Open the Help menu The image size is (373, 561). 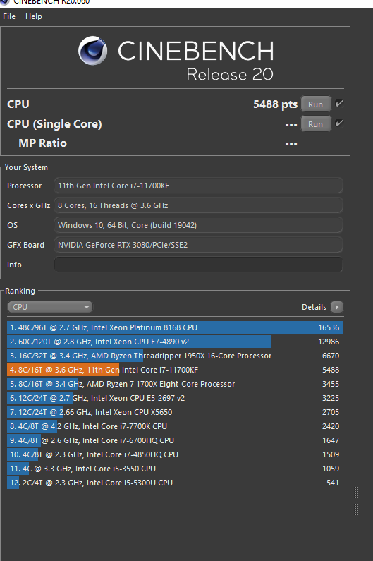(34, 16)
